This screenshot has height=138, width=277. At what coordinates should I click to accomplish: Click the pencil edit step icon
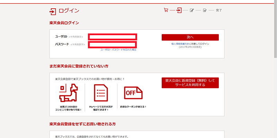pos(192,10)
